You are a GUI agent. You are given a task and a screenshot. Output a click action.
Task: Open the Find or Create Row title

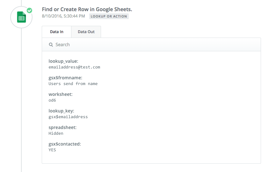coord(87,9)
